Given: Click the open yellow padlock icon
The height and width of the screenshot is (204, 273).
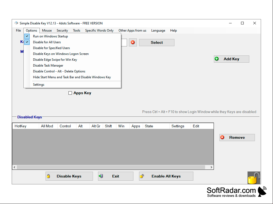Looking at the screenshot, I should coord(254,178).
